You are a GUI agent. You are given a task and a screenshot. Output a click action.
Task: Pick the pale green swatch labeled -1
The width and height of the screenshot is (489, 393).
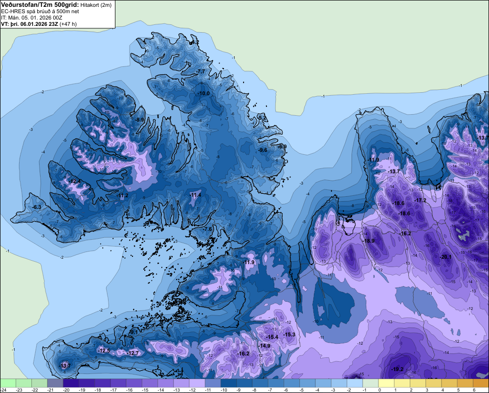[371, 383]
